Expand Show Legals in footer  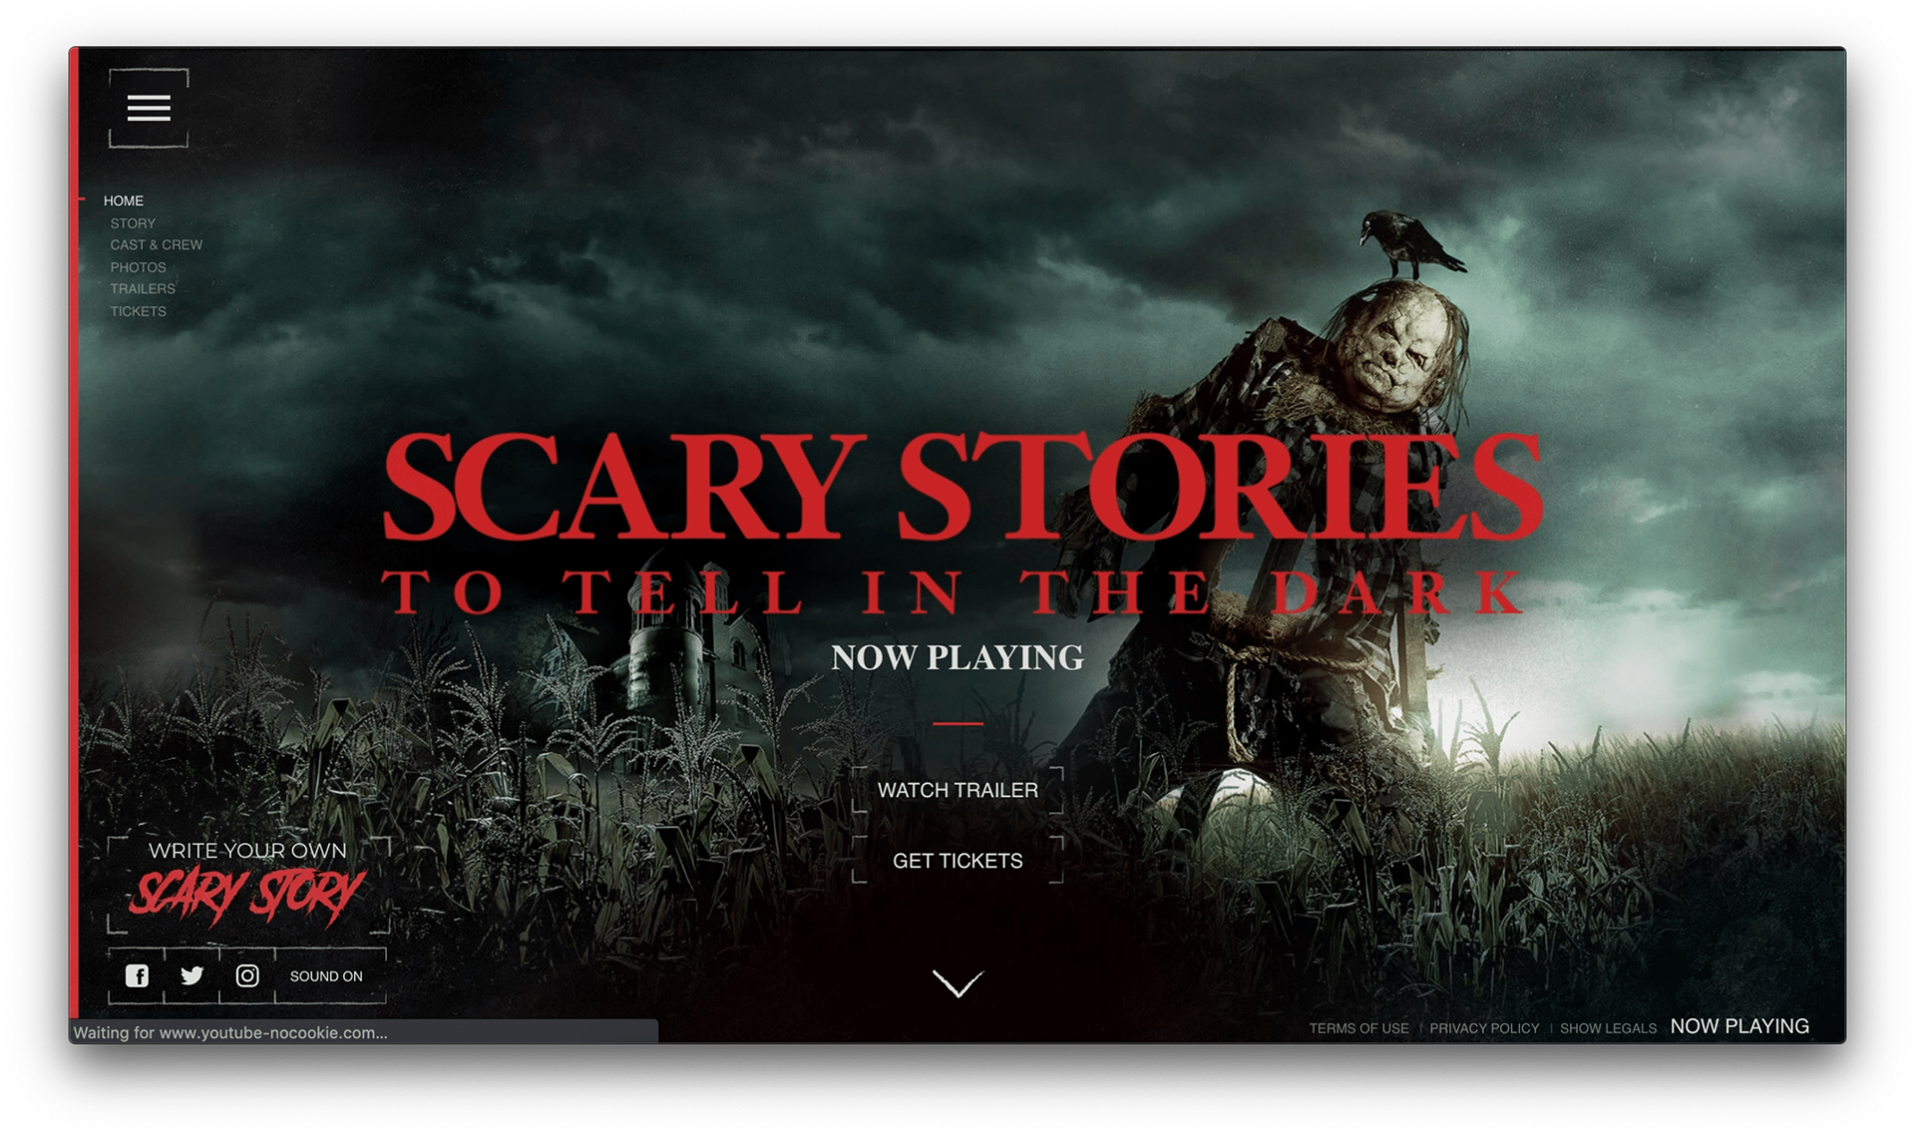(x=1608, y=1028)
